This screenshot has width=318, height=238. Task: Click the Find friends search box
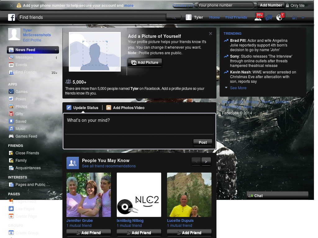(x=92, y=17)
